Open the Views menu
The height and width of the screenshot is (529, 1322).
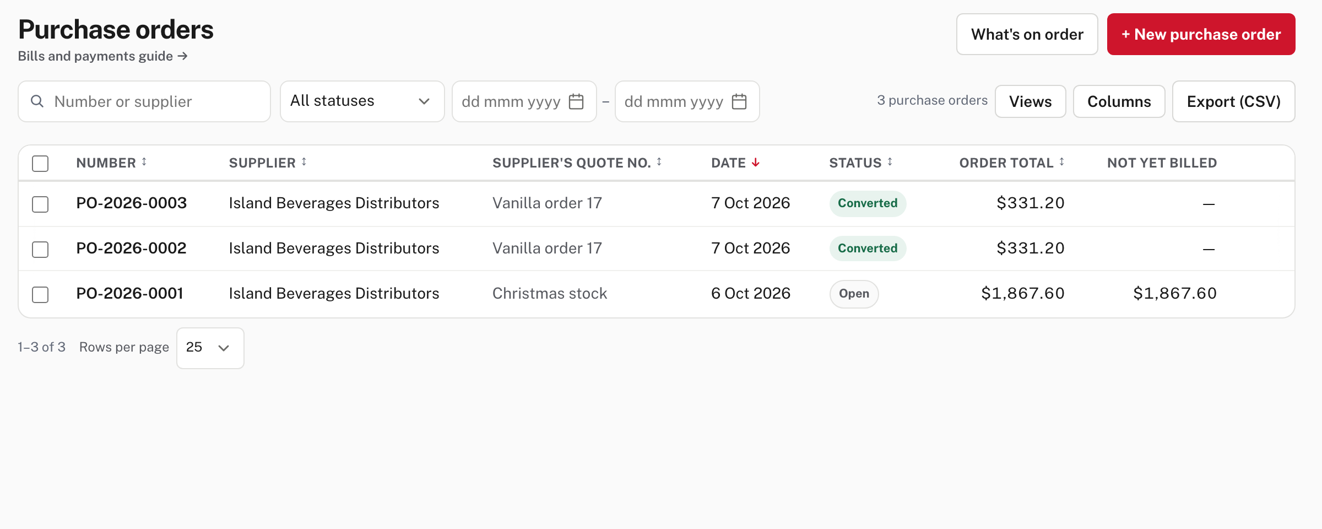click(1030, 101)
